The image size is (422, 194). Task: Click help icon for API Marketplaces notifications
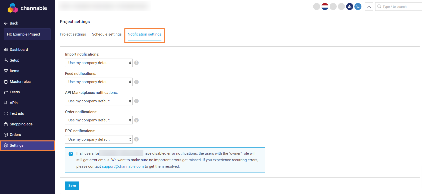point(136,101)
